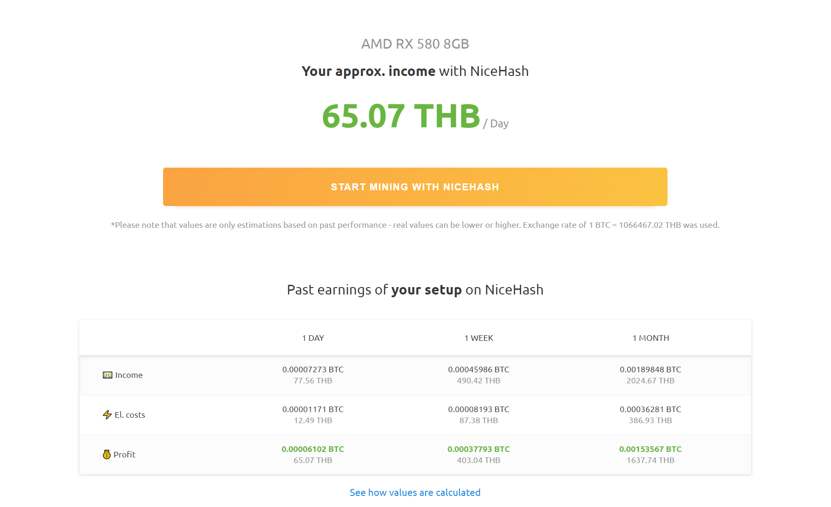Screen dimensions: 831x507
Task: Click monthly income 2024.67 THB
Action: [x=651, y=381]
